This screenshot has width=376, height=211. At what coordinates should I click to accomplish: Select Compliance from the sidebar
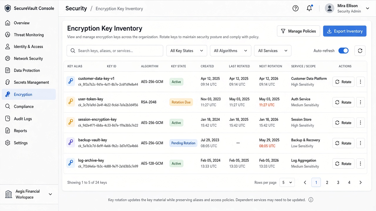pyautogui.click(x=29, y=107)
